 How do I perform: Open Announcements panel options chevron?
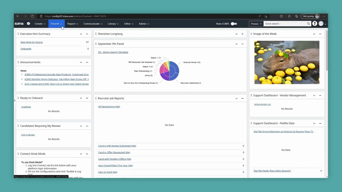[x=81, y=62]
